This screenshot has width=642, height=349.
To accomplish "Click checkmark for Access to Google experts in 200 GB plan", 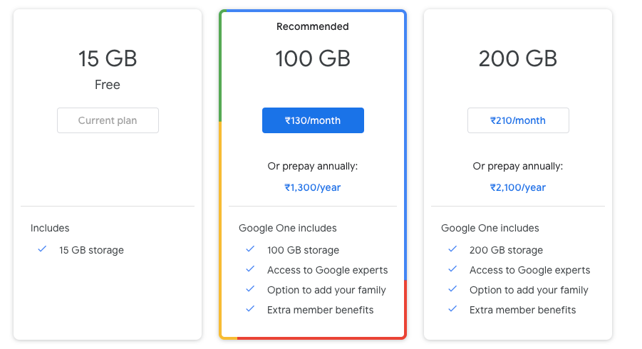I will coord(452,269).
